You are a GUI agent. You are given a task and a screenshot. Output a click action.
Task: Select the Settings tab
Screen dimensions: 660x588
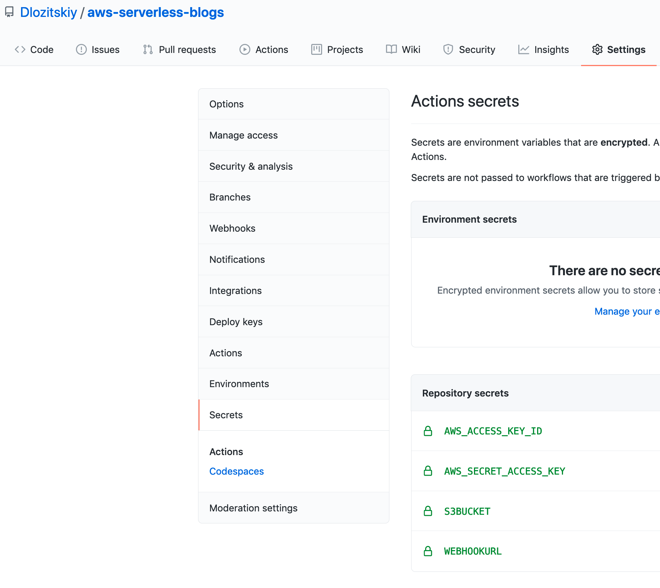pos(619,50)
